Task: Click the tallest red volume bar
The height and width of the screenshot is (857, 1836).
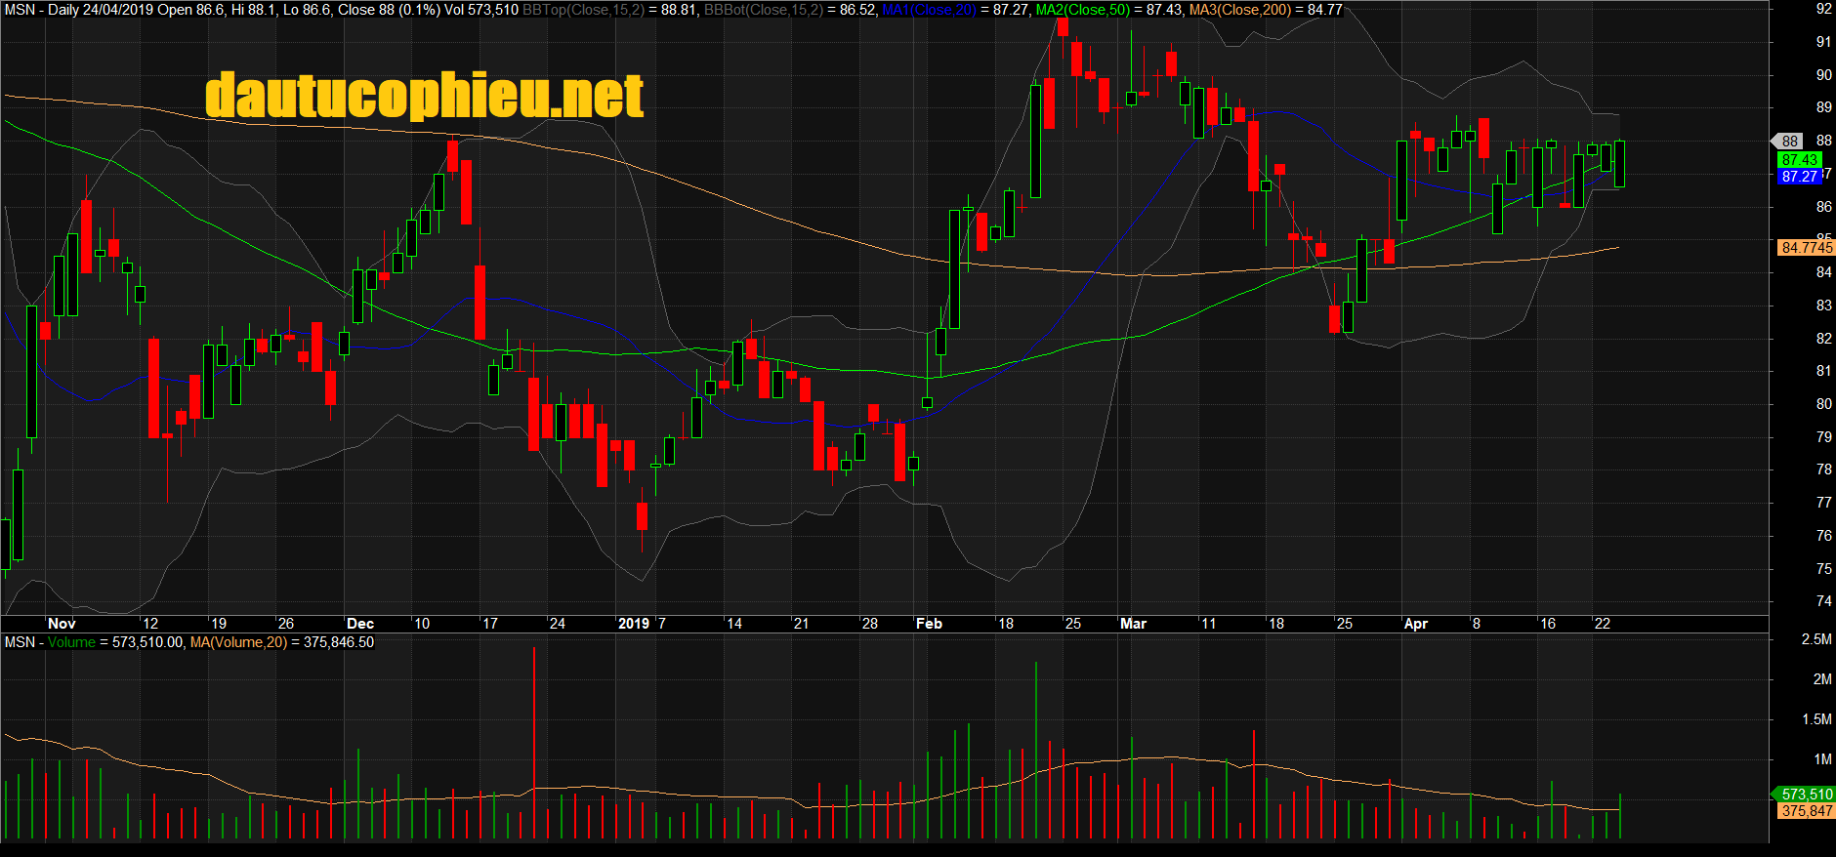Action: pyautogui.click(x=534, y=742)
